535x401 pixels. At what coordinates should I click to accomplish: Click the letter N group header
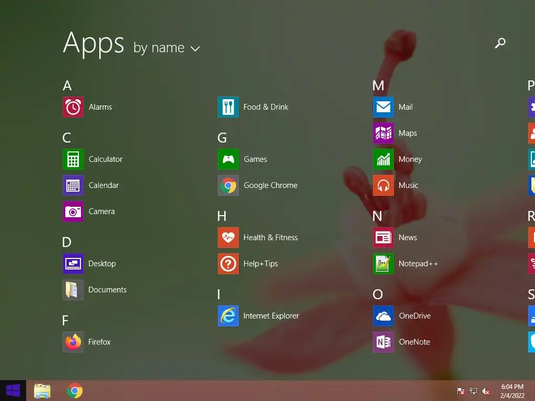377,216
